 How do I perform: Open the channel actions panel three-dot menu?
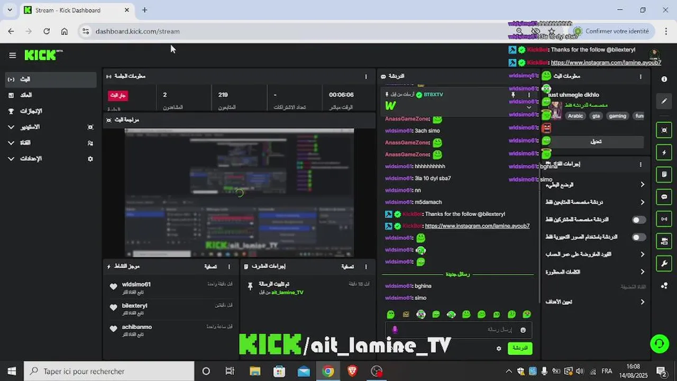pyautogui.click(x=641, y=165)
